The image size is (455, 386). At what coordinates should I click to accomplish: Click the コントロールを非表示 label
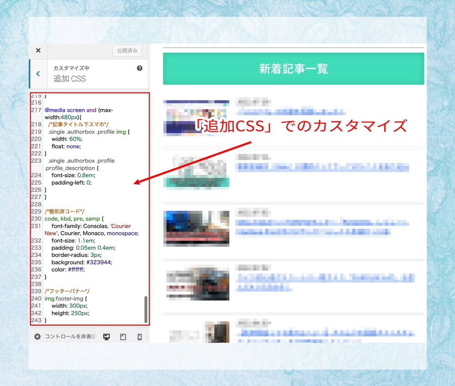tap(70, 337)
